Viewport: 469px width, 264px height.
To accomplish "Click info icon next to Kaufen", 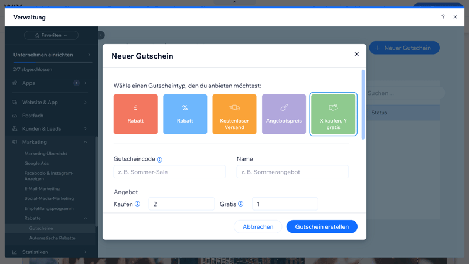I will [x=138, y=204].
